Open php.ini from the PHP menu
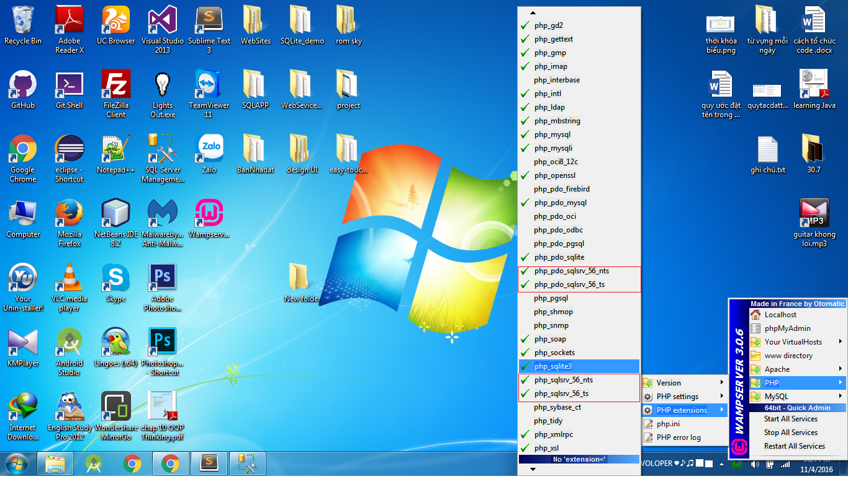Screen dimensions: 848x479 pos(684,424)
